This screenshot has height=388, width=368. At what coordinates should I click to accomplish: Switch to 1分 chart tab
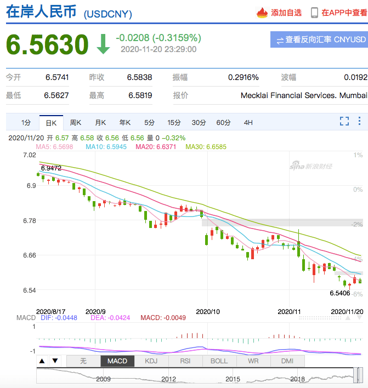coord(26,123)
